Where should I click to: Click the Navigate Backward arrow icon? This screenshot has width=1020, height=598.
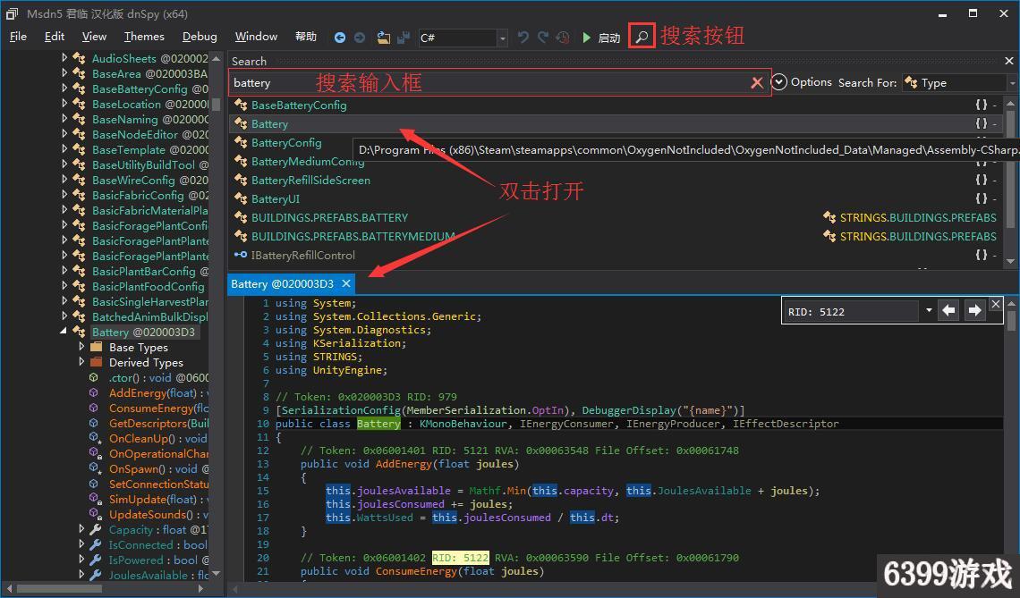tap(340, 38)
